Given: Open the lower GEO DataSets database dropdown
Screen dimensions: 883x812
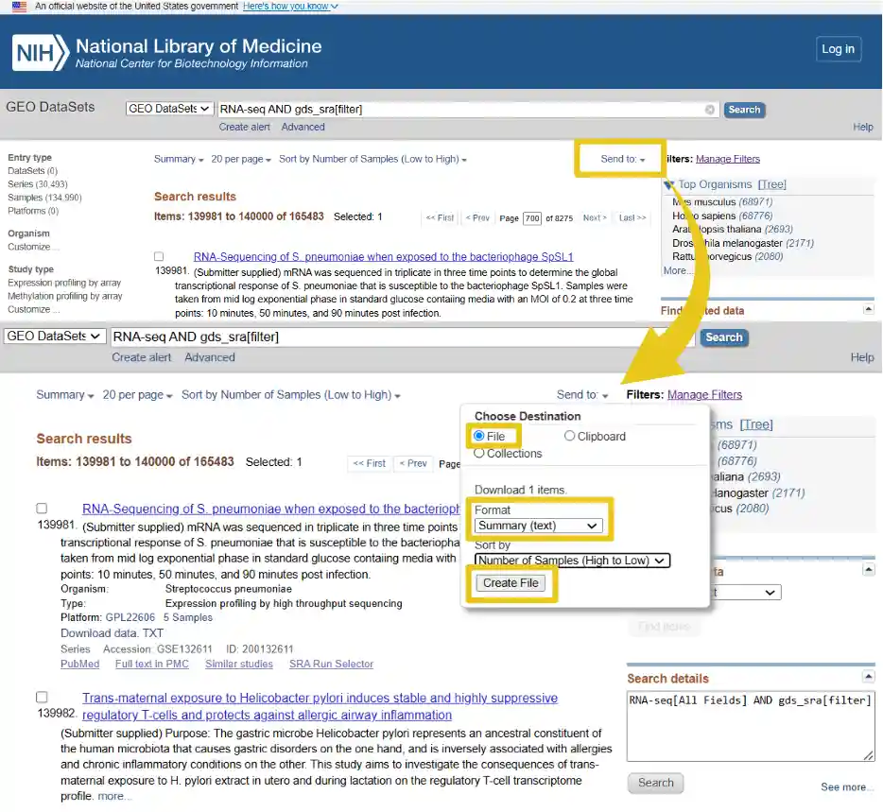Looking at the screenshot, I should (55, 337).
